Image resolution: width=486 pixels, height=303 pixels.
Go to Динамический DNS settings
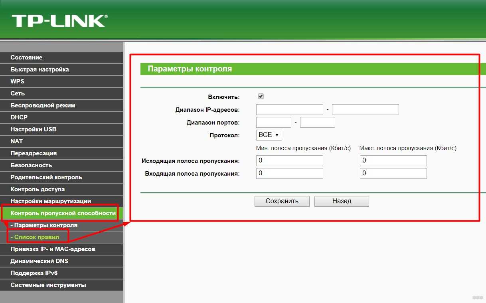[61, 261]
